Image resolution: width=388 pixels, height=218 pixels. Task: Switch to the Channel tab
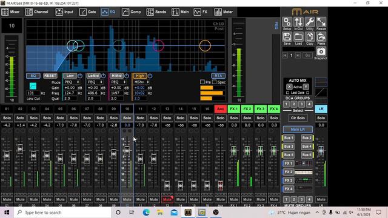(37, 12)
